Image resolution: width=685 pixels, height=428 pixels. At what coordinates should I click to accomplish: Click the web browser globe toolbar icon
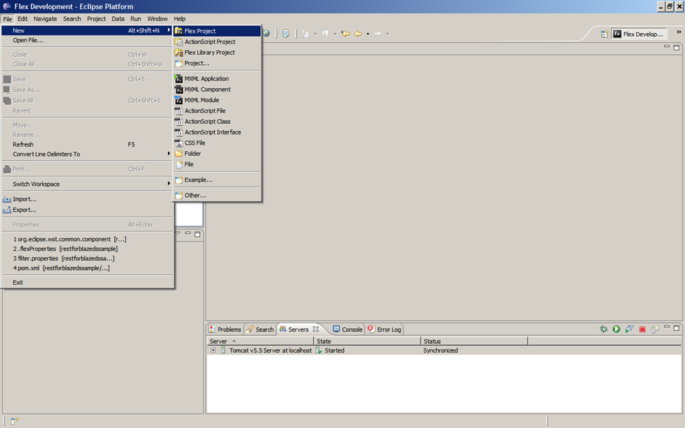pos(266,33)
